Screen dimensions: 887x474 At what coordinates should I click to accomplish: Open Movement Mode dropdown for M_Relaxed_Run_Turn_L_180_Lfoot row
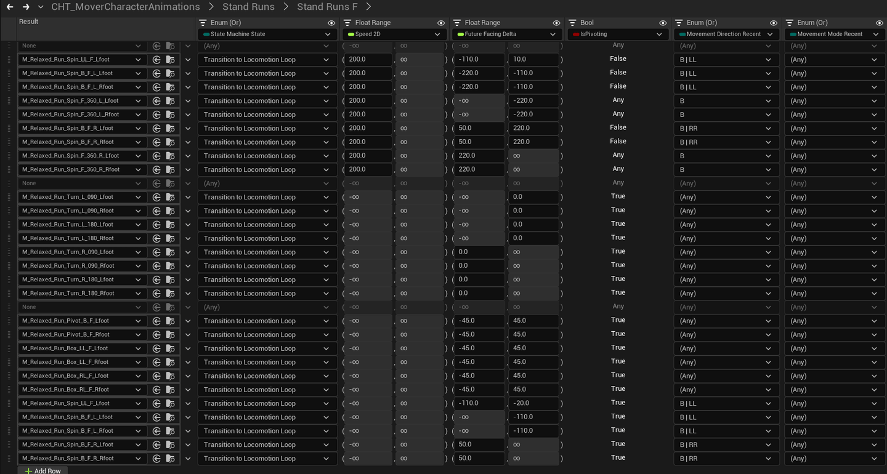click(835, 225)
